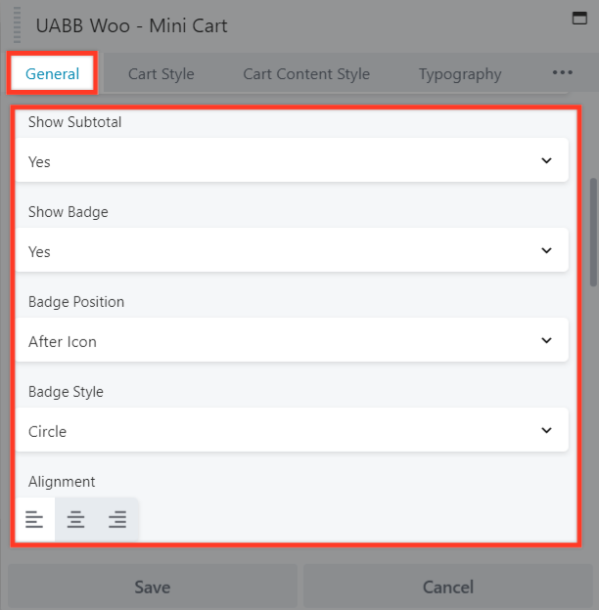Switch to the General tab
Image resolution: width=599 pixels, height=610 pixels.
coord(52,74)
